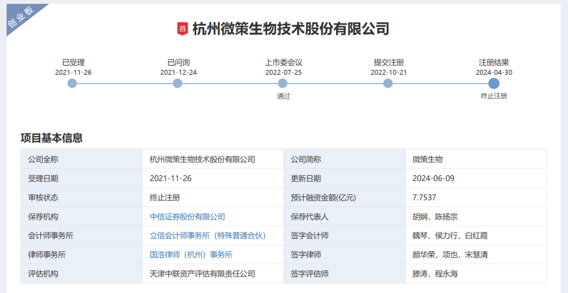The image size is (568, 293).
Task: Click the 天津中联资产评估有限责任公司 cell
Action: 202,274
